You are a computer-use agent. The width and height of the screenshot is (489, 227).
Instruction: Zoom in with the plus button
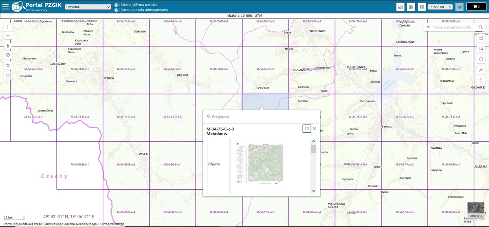(x=8, y=27)
